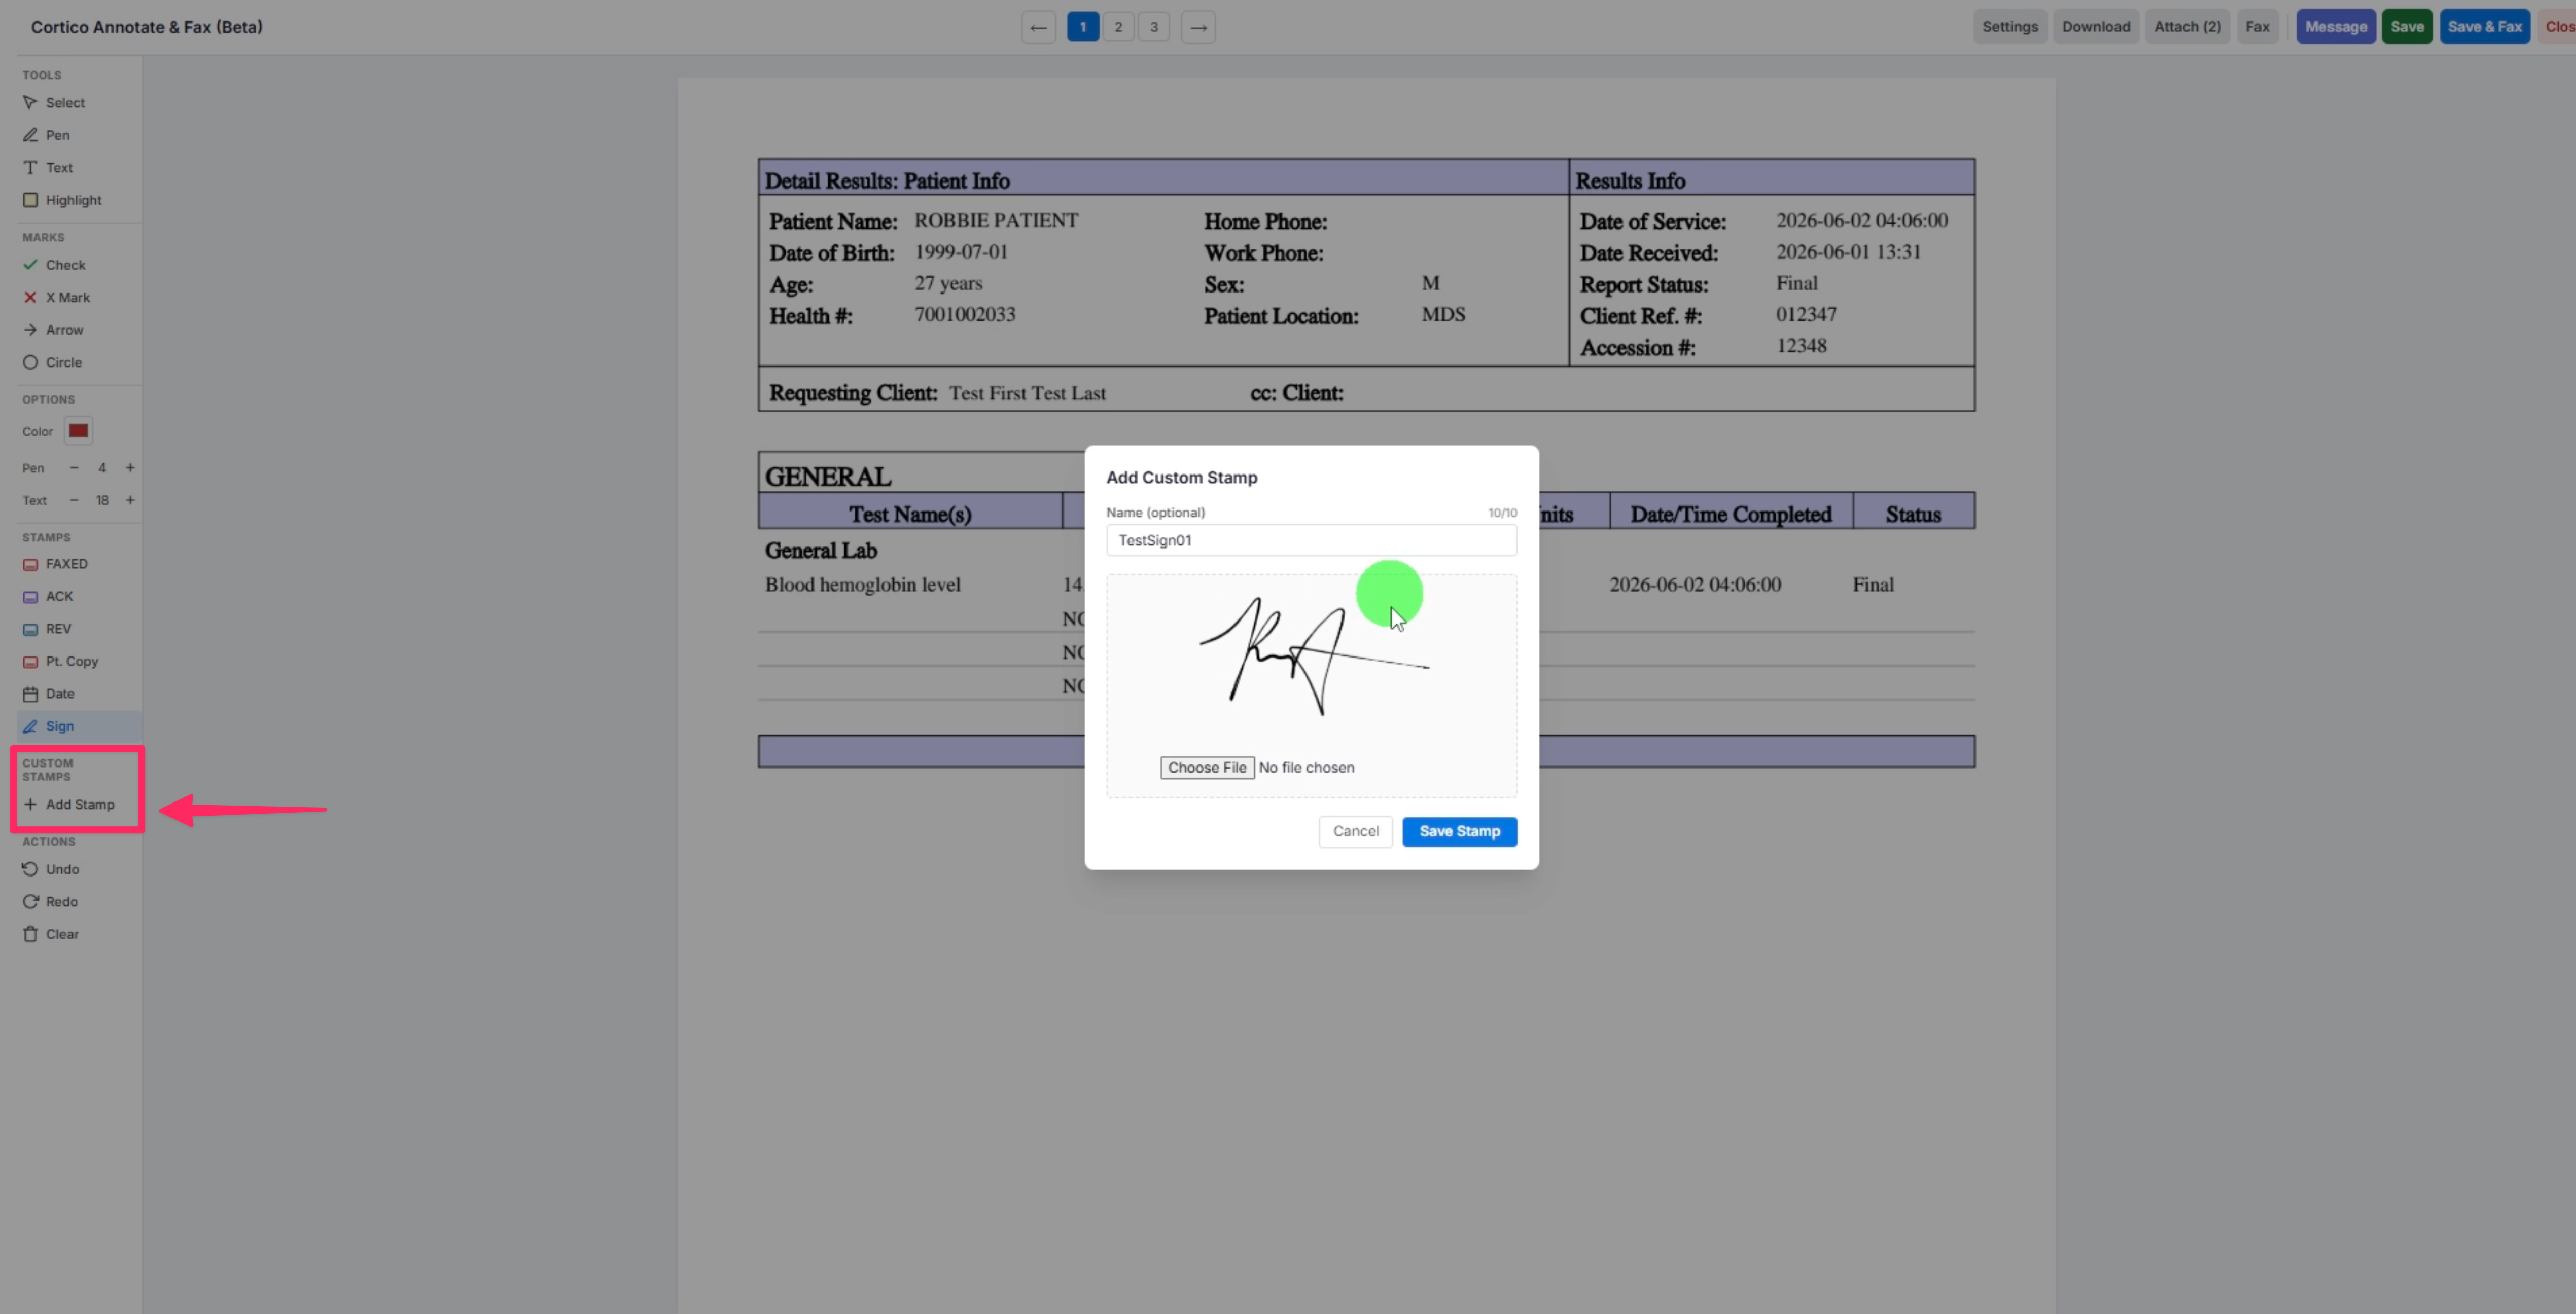Viewport: 2576px width, 1314px height.
Task: Click Save Stamp to save signature
Action: pos(1459,831)
